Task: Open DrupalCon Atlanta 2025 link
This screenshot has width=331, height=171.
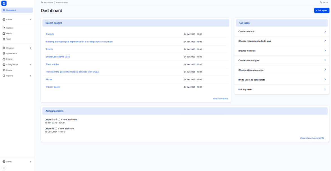Action: pos(58,57)
